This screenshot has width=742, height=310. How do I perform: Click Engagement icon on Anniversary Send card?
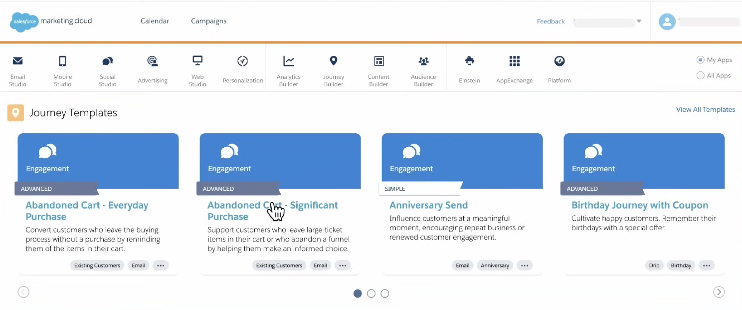[x=411, y=151]
